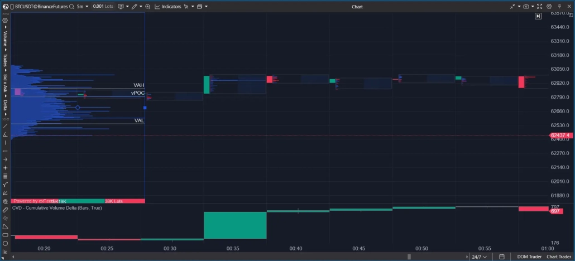Screen dimensions: 575x261
Task: Select the ellipse shape tool
Action: pos(5,243)
